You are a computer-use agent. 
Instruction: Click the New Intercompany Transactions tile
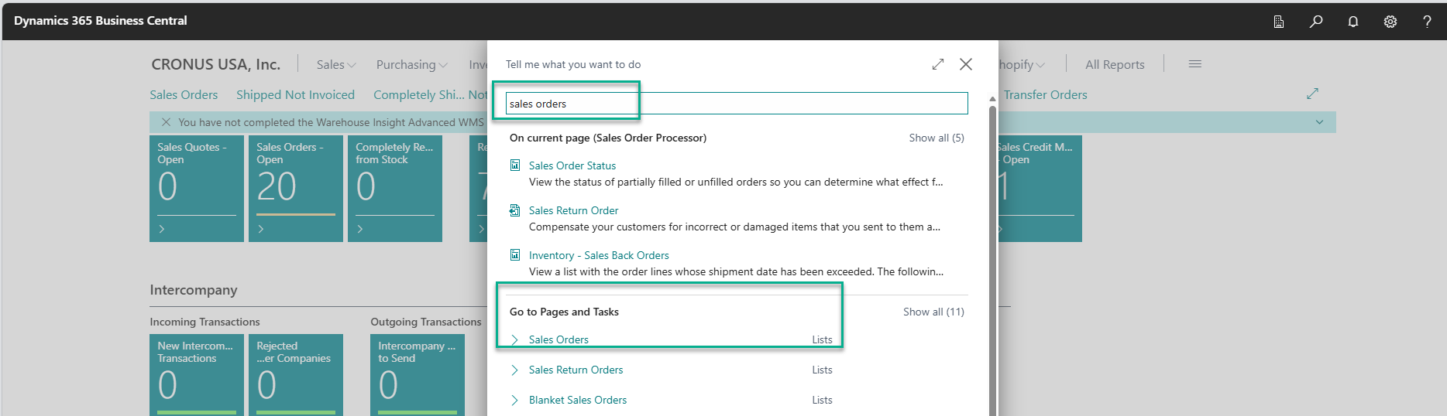197,375
